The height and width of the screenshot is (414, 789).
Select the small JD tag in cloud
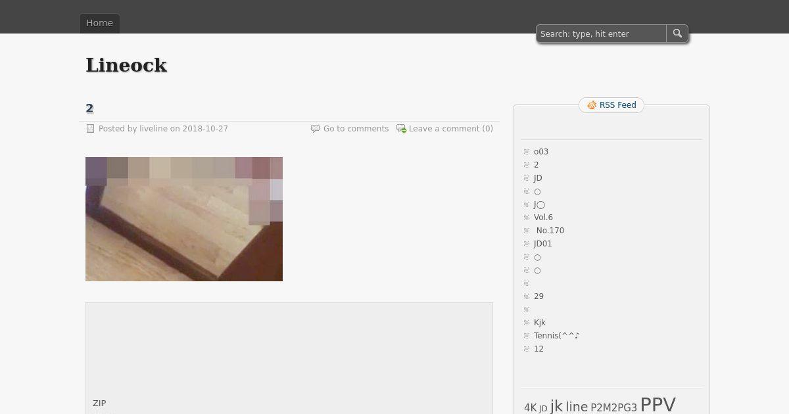tap(543, 409)
